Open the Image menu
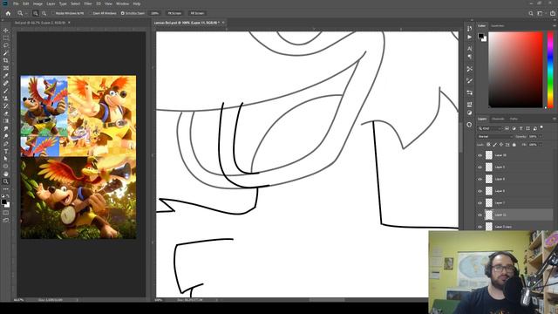 (37, 3)
